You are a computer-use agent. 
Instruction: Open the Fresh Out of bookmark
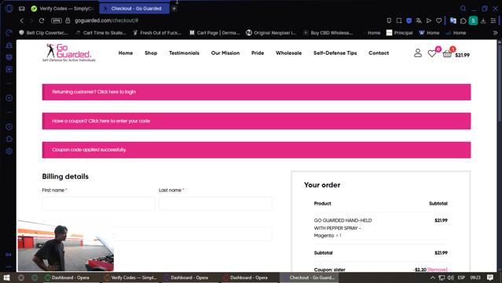[157, 33]
